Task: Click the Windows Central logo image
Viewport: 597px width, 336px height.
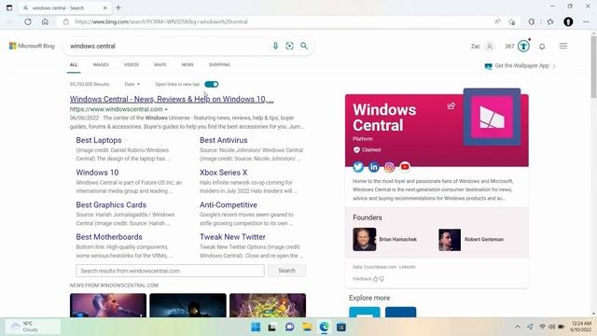Action: tap(492, 117)
